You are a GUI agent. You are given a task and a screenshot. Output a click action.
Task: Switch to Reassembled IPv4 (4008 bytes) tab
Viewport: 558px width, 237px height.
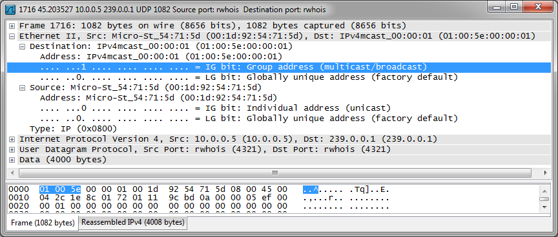pos(133,222)
